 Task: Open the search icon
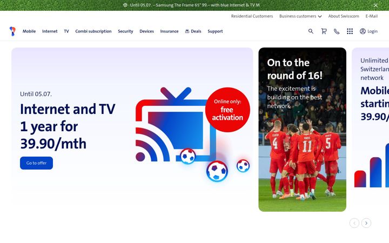311,31
